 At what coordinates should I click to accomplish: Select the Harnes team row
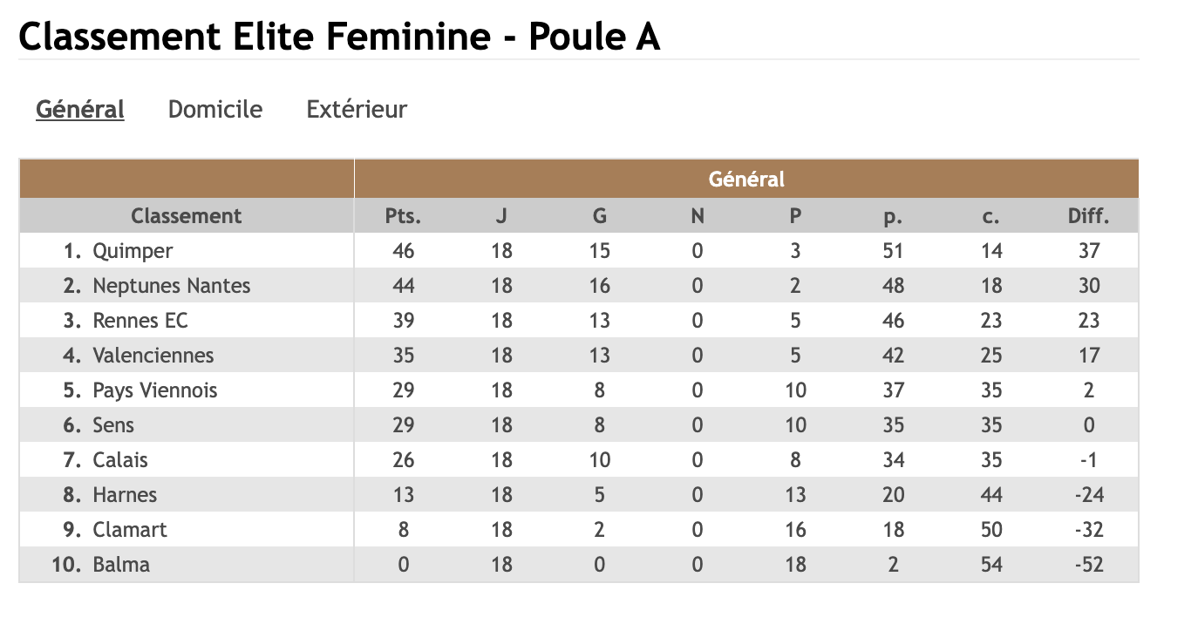tap(125, 495)
